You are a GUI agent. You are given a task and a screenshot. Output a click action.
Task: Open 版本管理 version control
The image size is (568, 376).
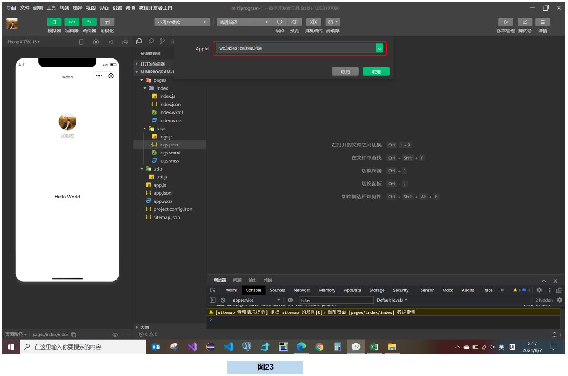coord(506,22)
